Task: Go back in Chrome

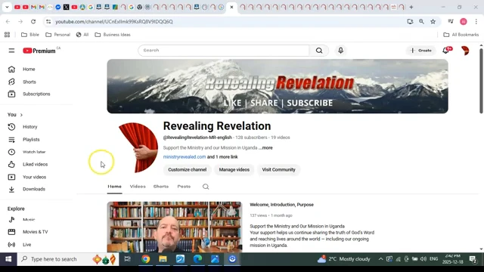Action: pyautogui.click(x=8, y=21)
